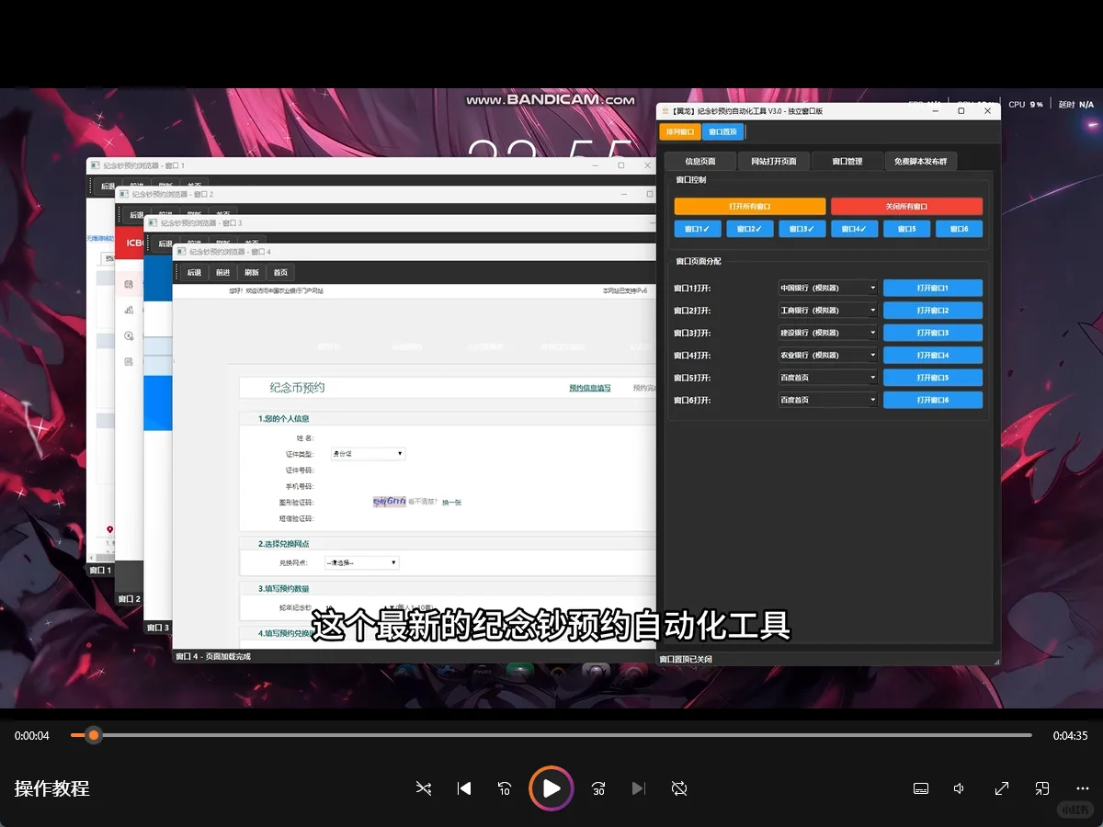Click the 打开所有窗口 button
The width and height of the screenshot is (1103, 827).
click(750, 207)
